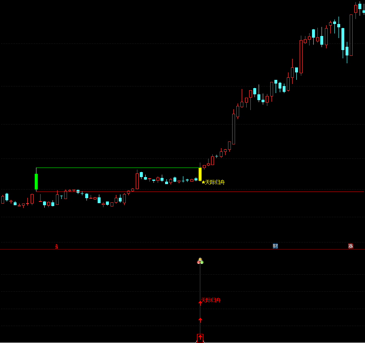Click the three colored balls signal icon

tap(200, 261)
